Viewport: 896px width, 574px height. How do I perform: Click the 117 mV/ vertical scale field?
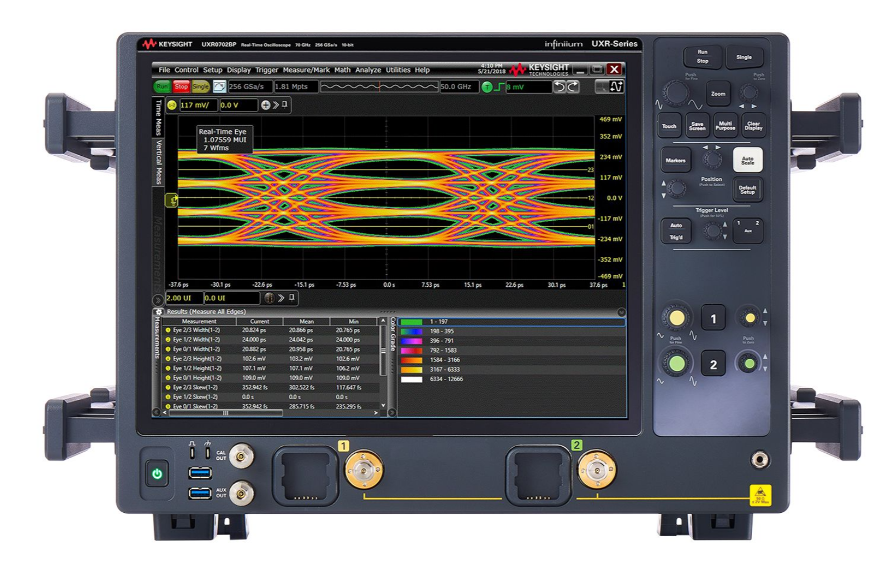(x=198, y=105)
